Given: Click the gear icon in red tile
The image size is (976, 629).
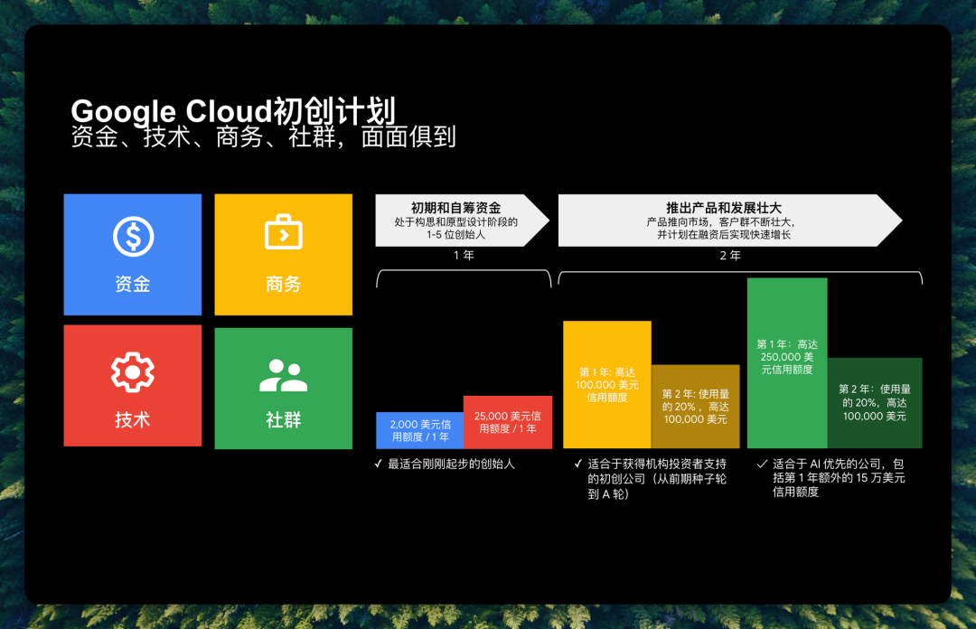Looking at the screenshot, I should 133,371.
